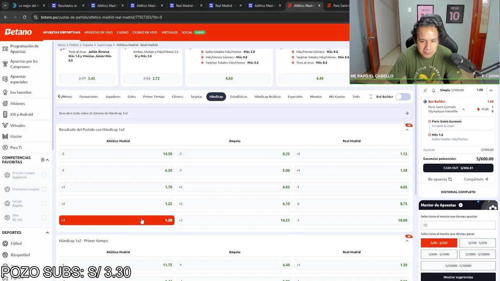The image size is (500, 281).
Task: Switch to the Primer Tiempo tab
Action: 154,97
